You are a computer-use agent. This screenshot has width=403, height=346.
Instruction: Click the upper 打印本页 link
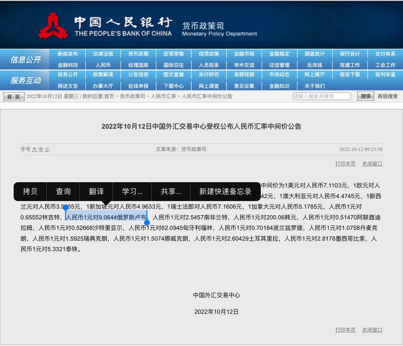click(x=345, y=164)
